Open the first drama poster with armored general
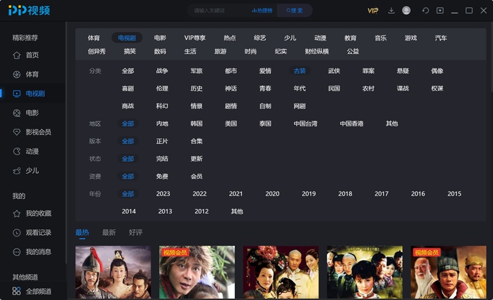Viewport: 493px width, 300px height. tap(113, 272)
